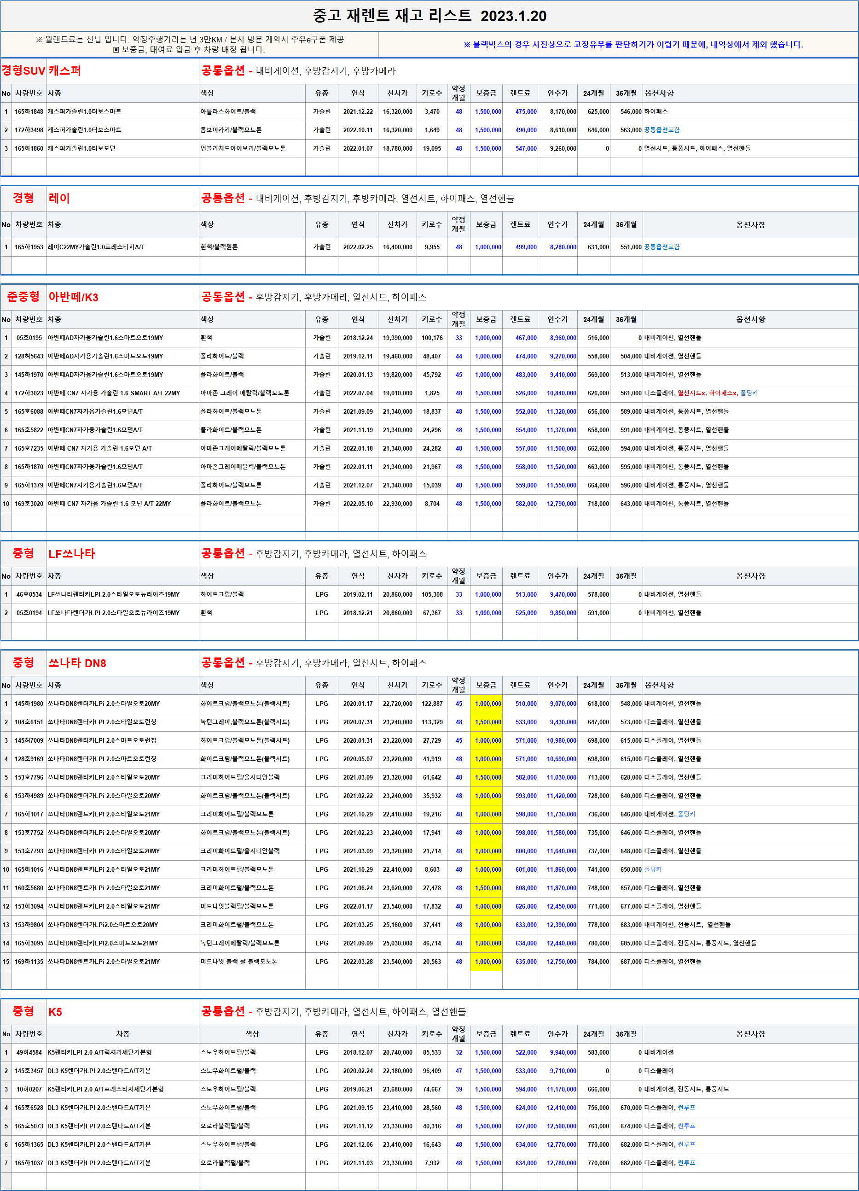The width and height of the screenshot is (859, 1191).
Task: Select the '쏘나타 DN8' section heading
Action: click(77, 663)
